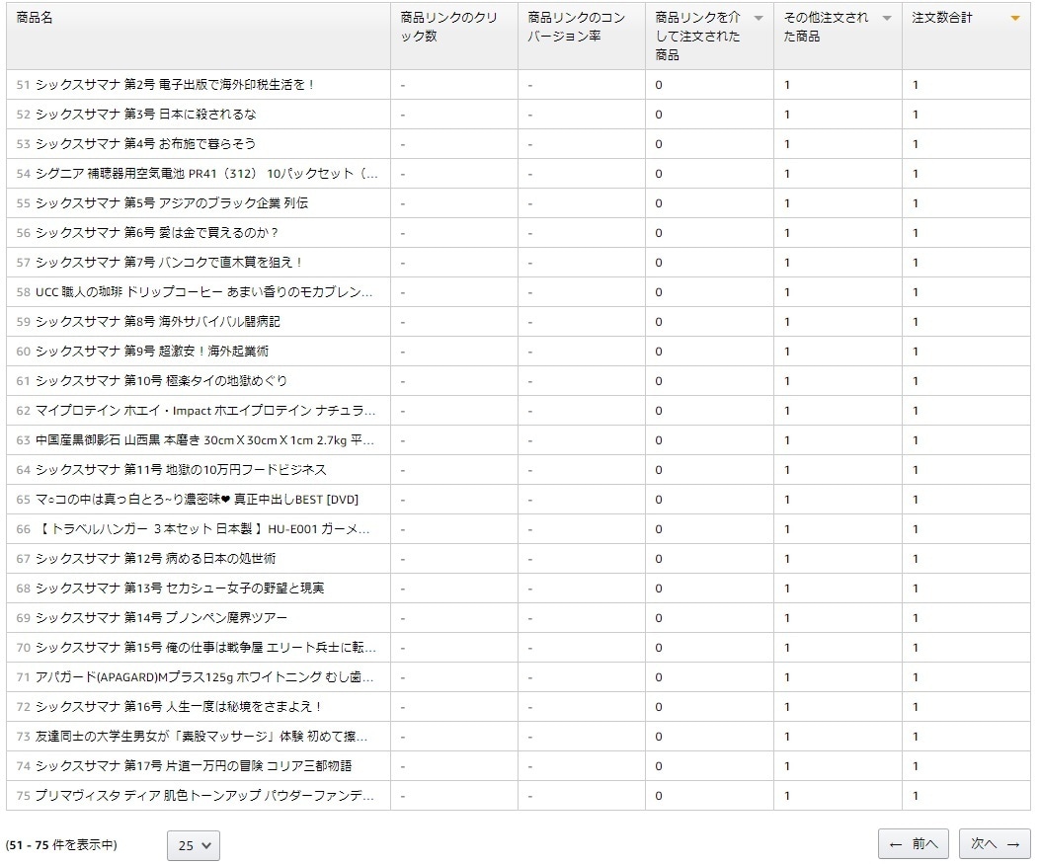Click the (51 - 75 件を表示中) status text
Image resolution: width=1040 pixels, height=864 pixels.
coord(61,845)
